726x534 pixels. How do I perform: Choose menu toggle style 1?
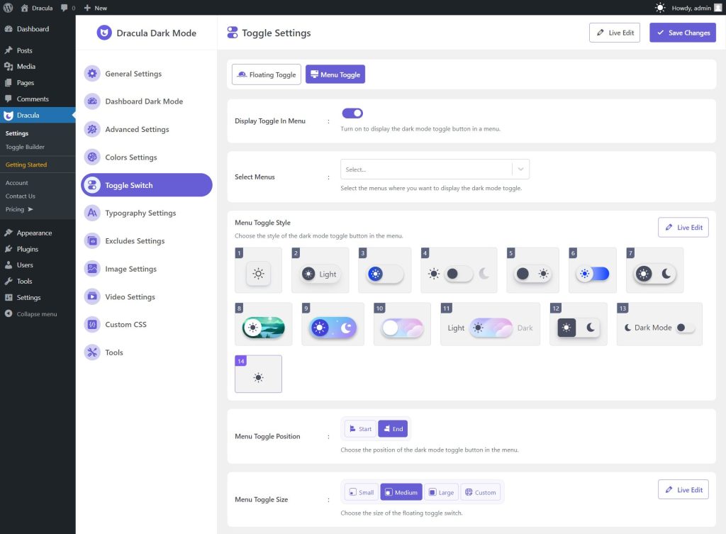coord(258,270)
